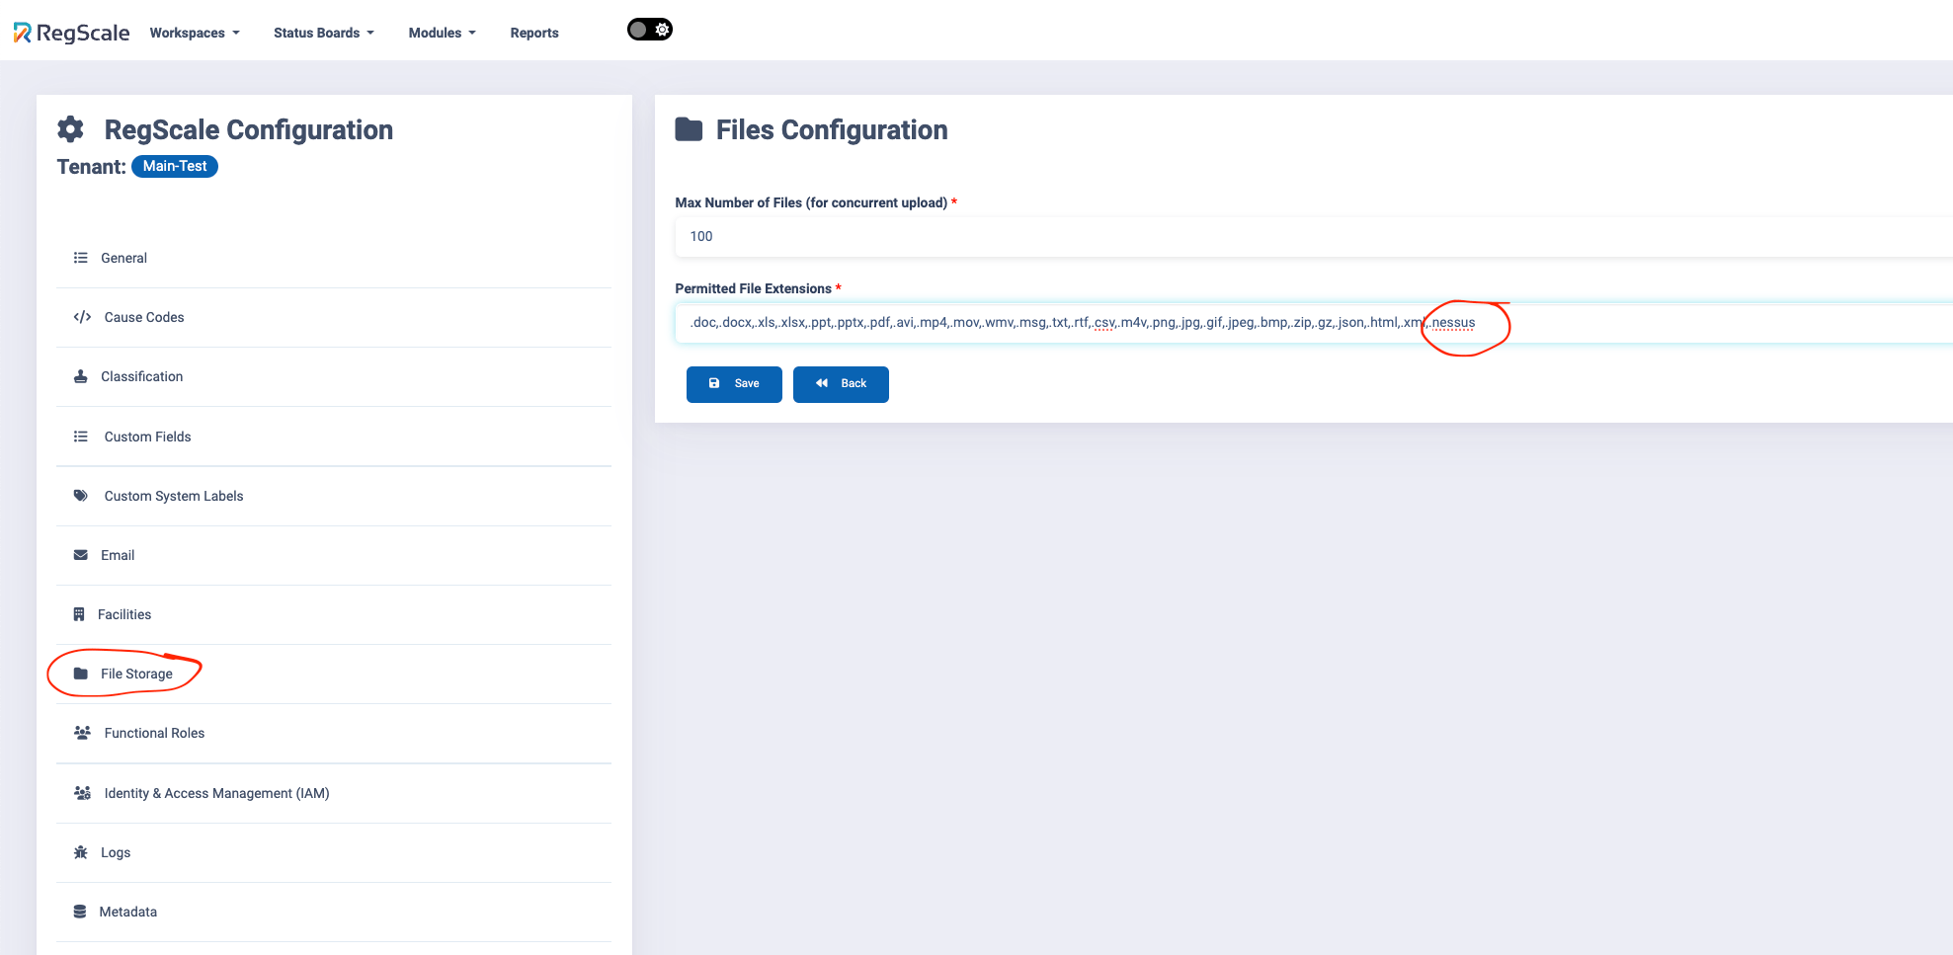Click the Classification stamp icon
Viewport: 1953px width, 955px height.
pos(81,376)
